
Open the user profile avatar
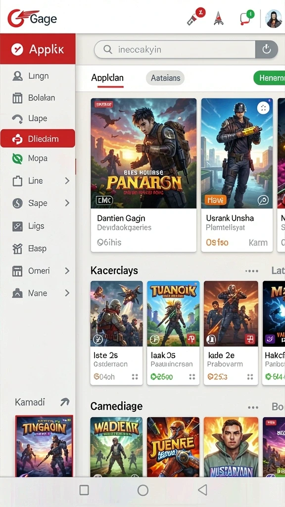click(x=273, y=18)
